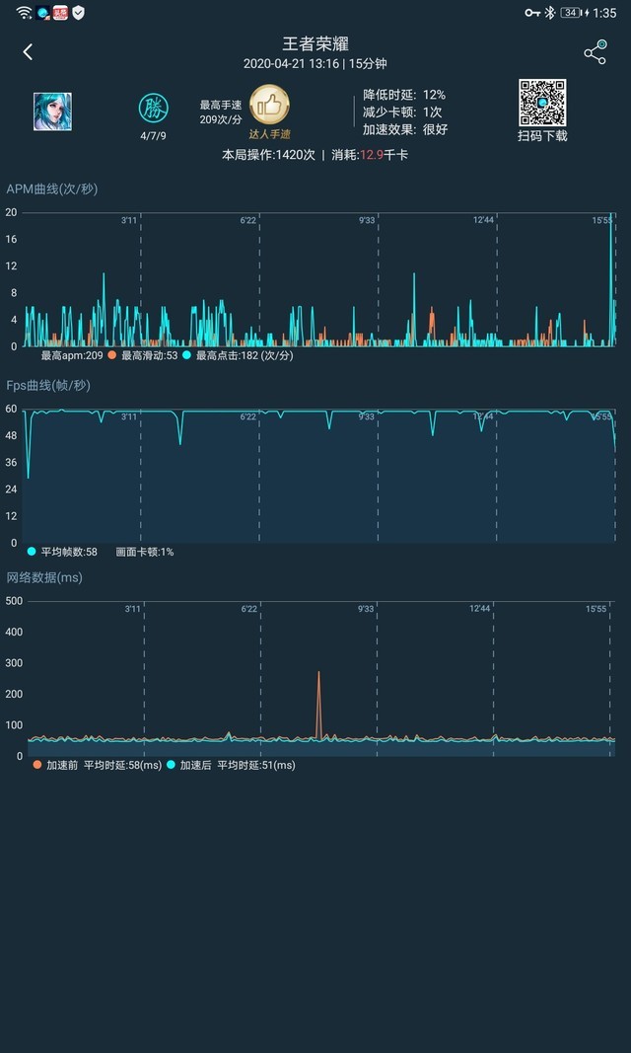Tap the battery 34 indicator
This screenshot has height=1053, width=631.
click(574, 12)
